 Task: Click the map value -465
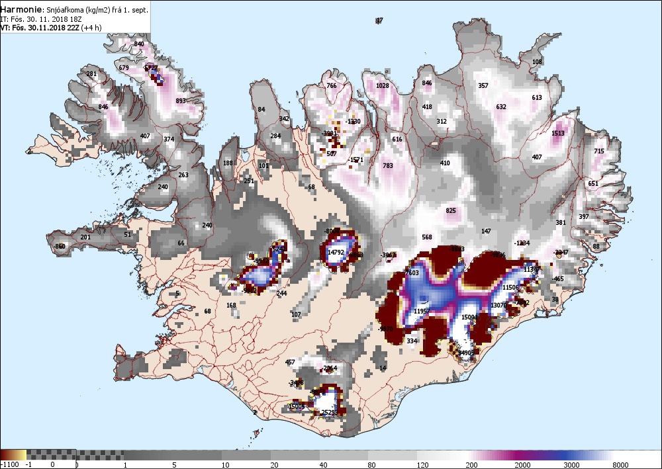click(557, 278)
